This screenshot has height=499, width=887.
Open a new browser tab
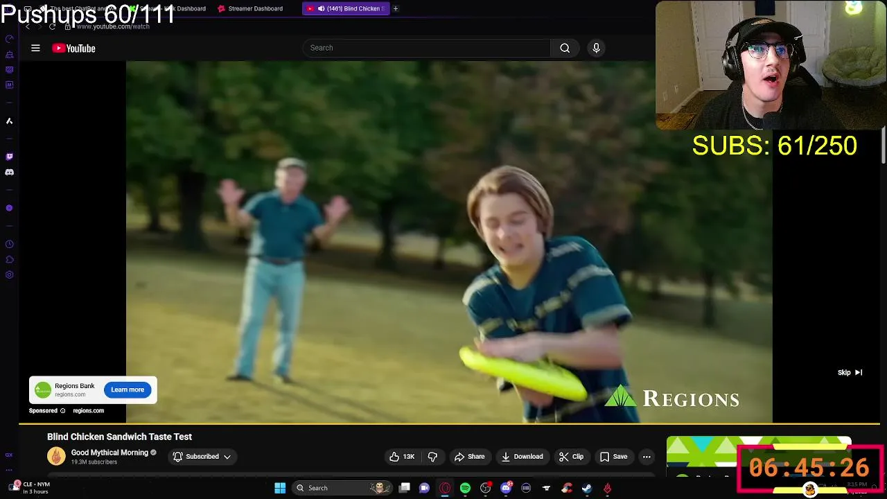point(396,8)
